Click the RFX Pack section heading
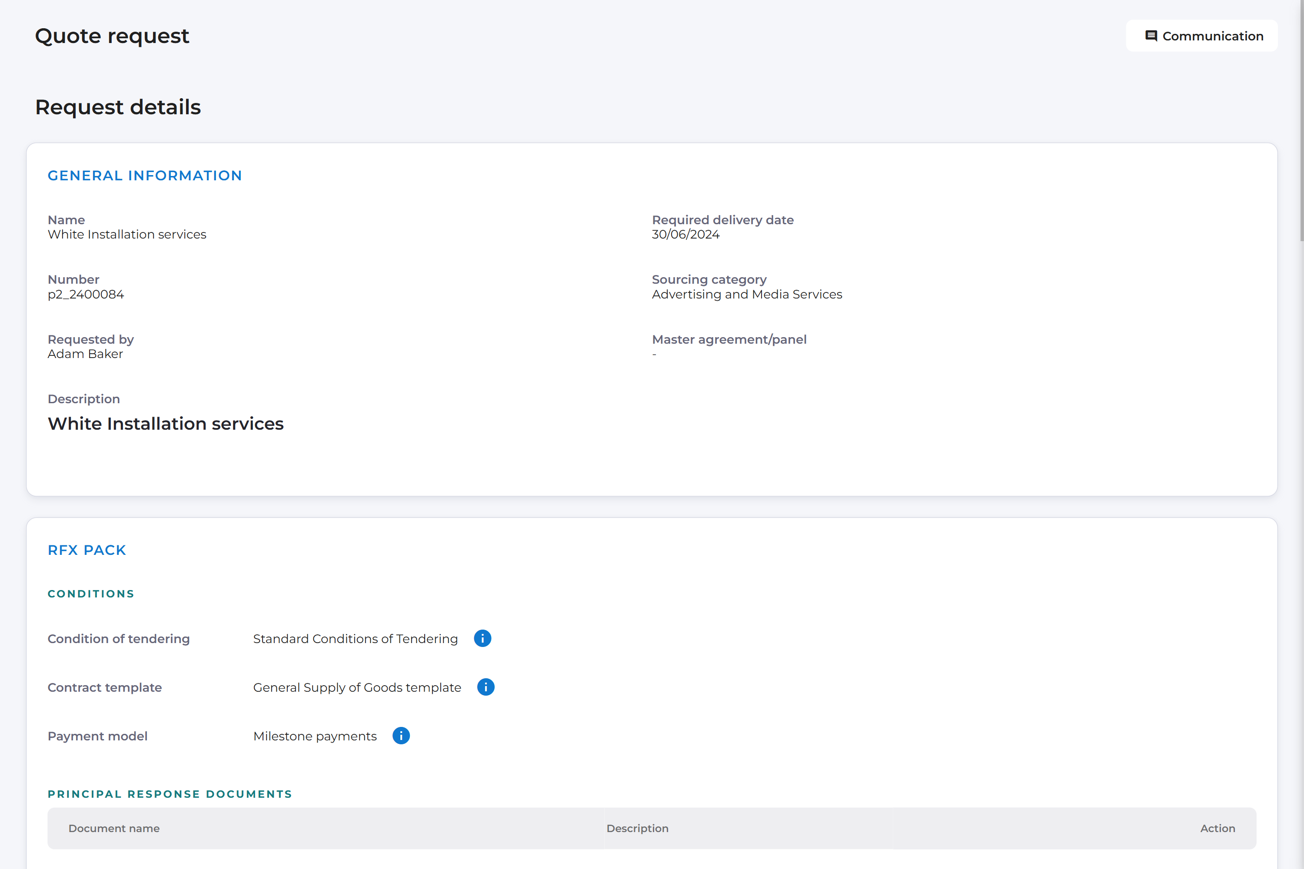1304x869 pixels. 87,551
